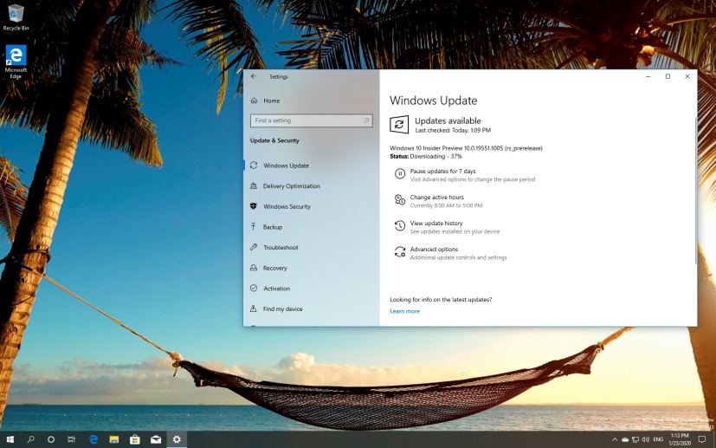
Task: Click the Settings gear on the taskbar
Action: pyautogui.click(x=177, y=439)
